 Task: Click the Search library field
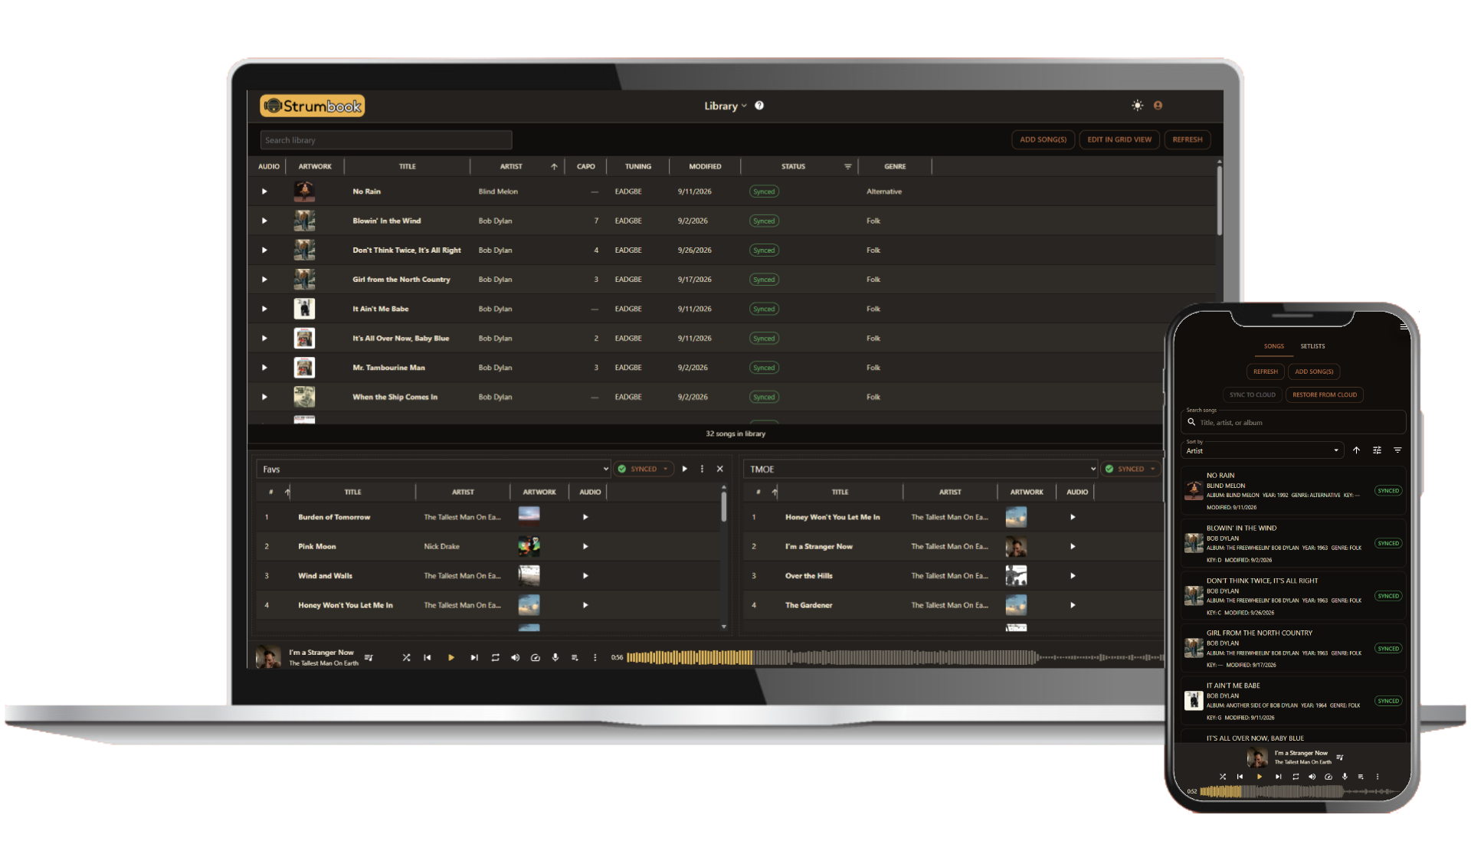(385, 140)
